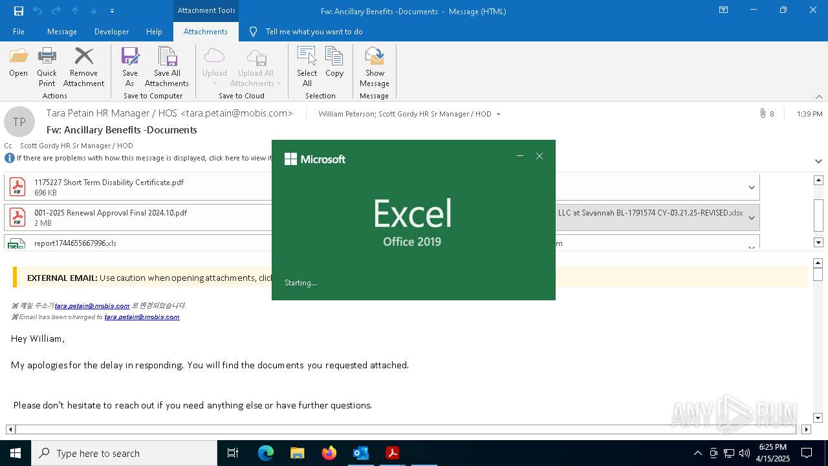Open the Message tab

pyautogui.click(x=62, y=31)
